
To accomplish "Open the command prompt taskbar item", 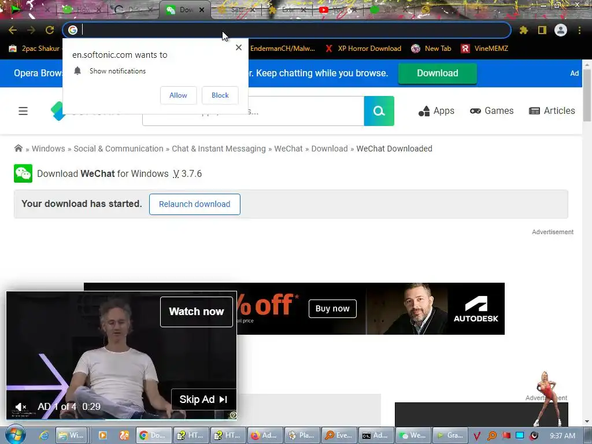I will click(x=376, y=435).
